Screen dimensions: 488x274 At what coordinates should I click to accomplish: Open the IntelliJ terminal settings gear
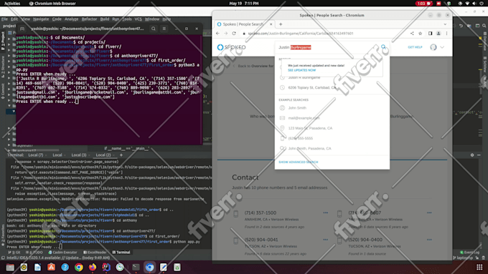[x=472, y=155]
